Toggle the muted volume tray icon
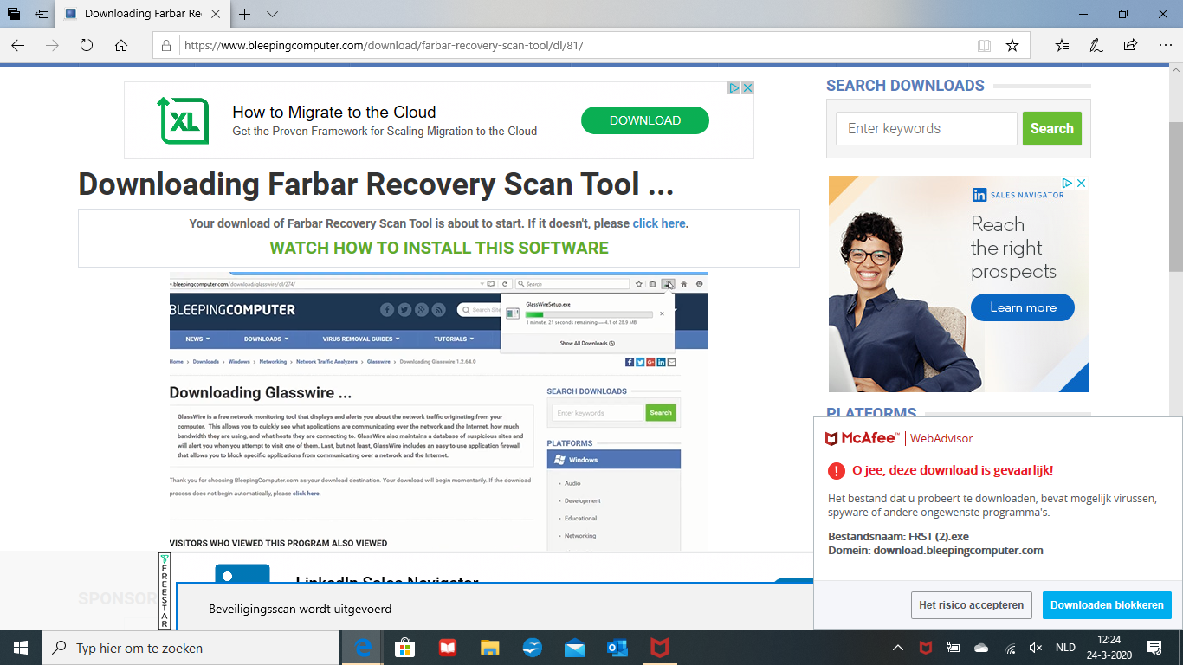1183x665 pixels. click(x=1036, y=648)
